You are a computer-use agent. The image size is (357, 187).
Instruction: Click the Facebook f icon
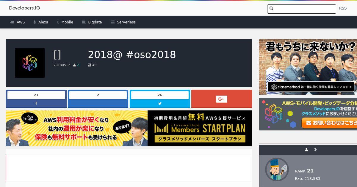[36, 104]
